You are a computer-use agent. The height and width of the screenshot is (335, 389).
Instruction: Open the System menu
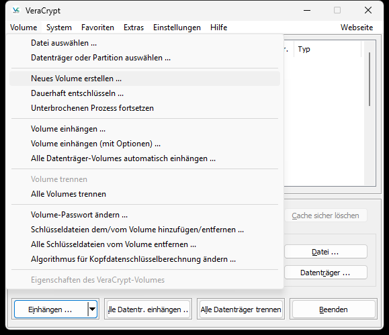pyautogui.click(x=59, y=28)
